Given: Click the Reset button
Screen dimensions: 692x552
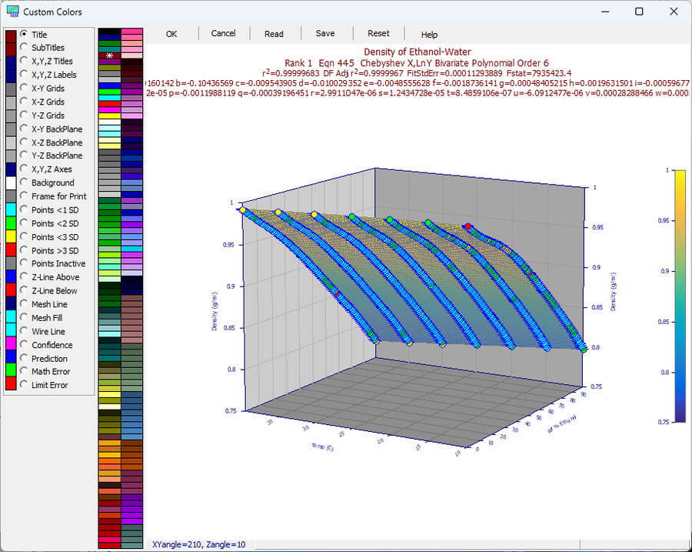Looking at the screenshot, I should [x=378, y=34].
